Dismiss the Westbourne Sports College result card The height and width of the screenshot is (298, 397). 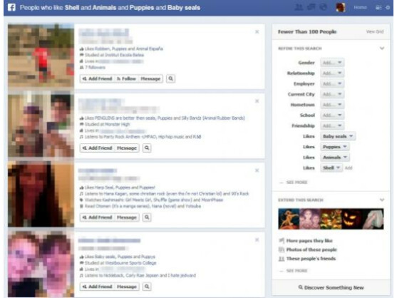point(257,240)
